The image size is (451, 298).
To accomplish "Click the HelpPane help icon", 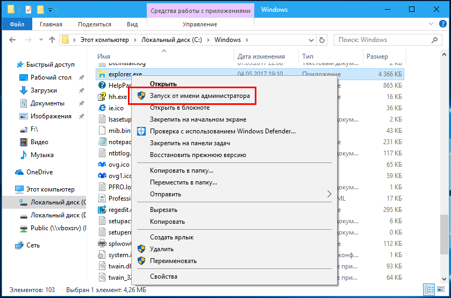I will 102,85.
